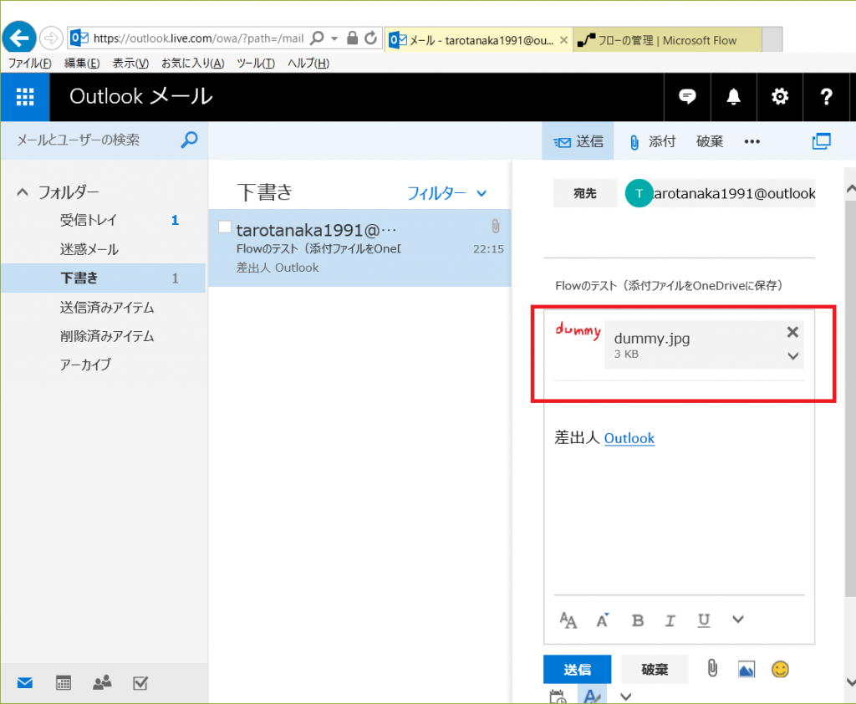Remove the dummy.jpg attachment with X
856x704 pixels.
(792, 332)
